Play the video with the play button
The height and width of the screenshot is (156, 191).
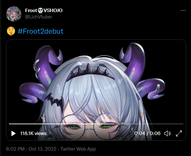pyautogui.click(x=13, y=133)
